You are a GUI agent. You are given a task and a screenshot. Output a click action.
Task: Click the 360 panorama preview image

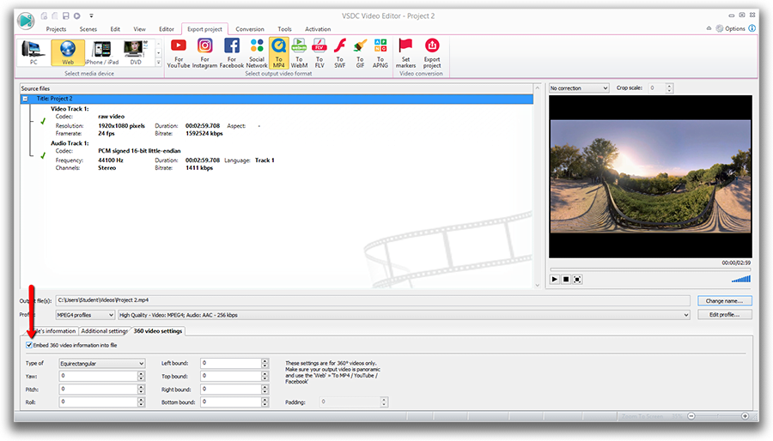(650, 176)
